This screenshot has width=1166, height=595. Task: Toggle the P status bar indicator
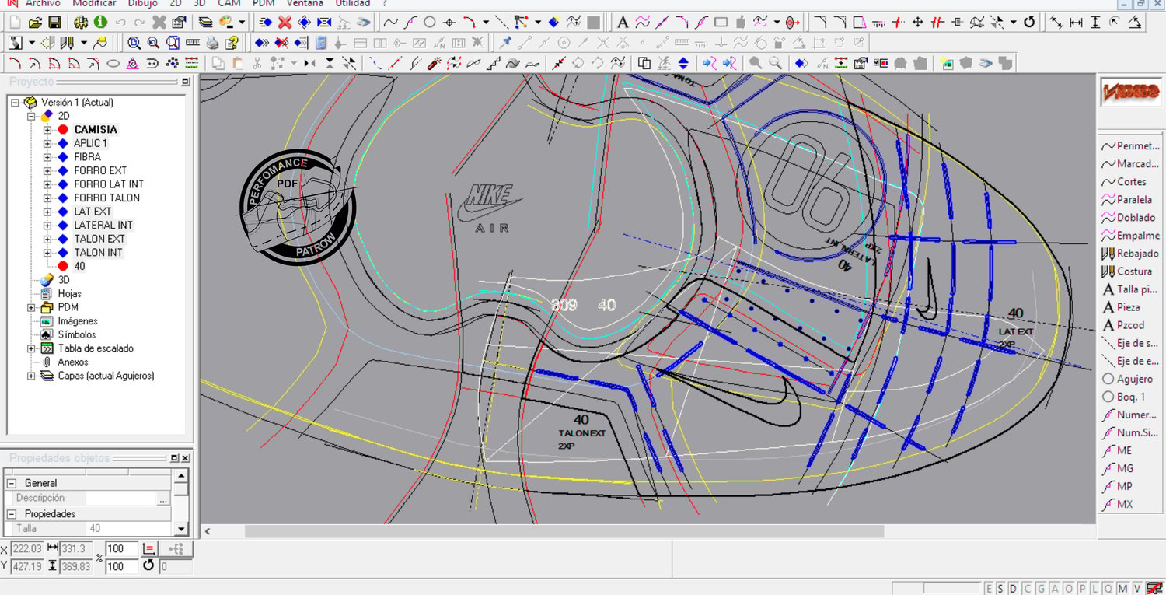pos(1082,588)
